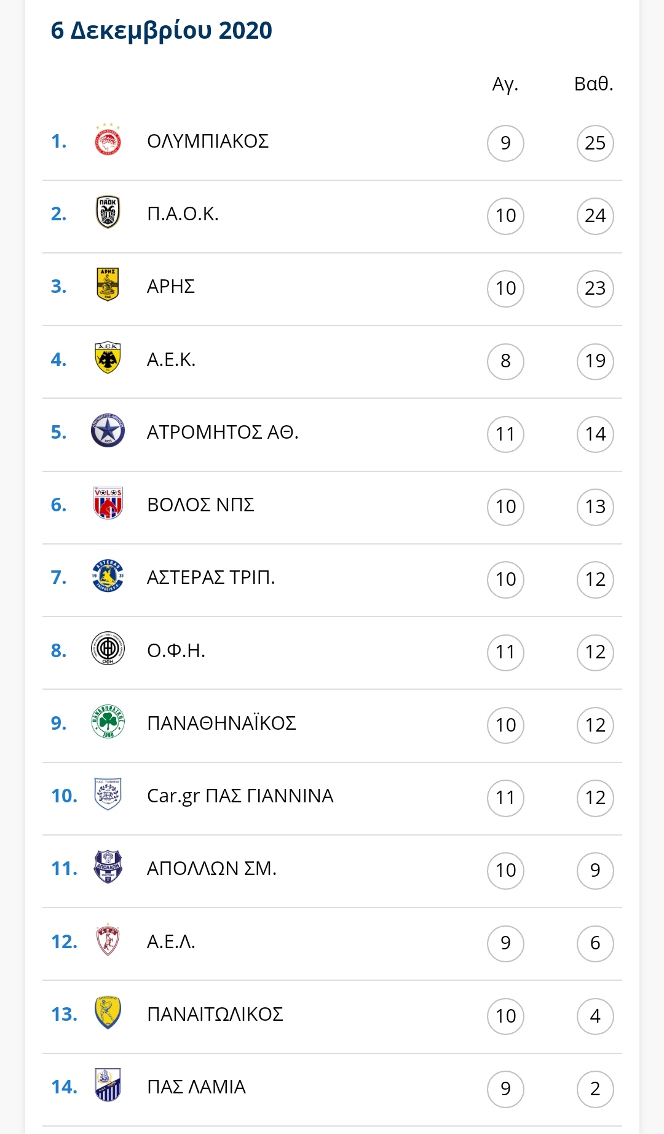The height and width of the screenshot is (1134, 664).
Task: Select the ΠΑΣ ΛΑΜΙΑ team name
Action: coord(196,1087)
